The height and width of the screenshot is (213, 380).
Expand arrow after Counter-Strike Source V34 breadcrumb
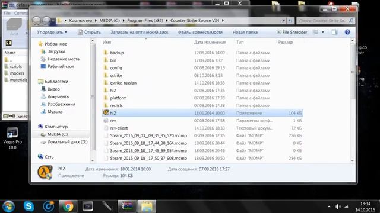(x=223, y=21)
